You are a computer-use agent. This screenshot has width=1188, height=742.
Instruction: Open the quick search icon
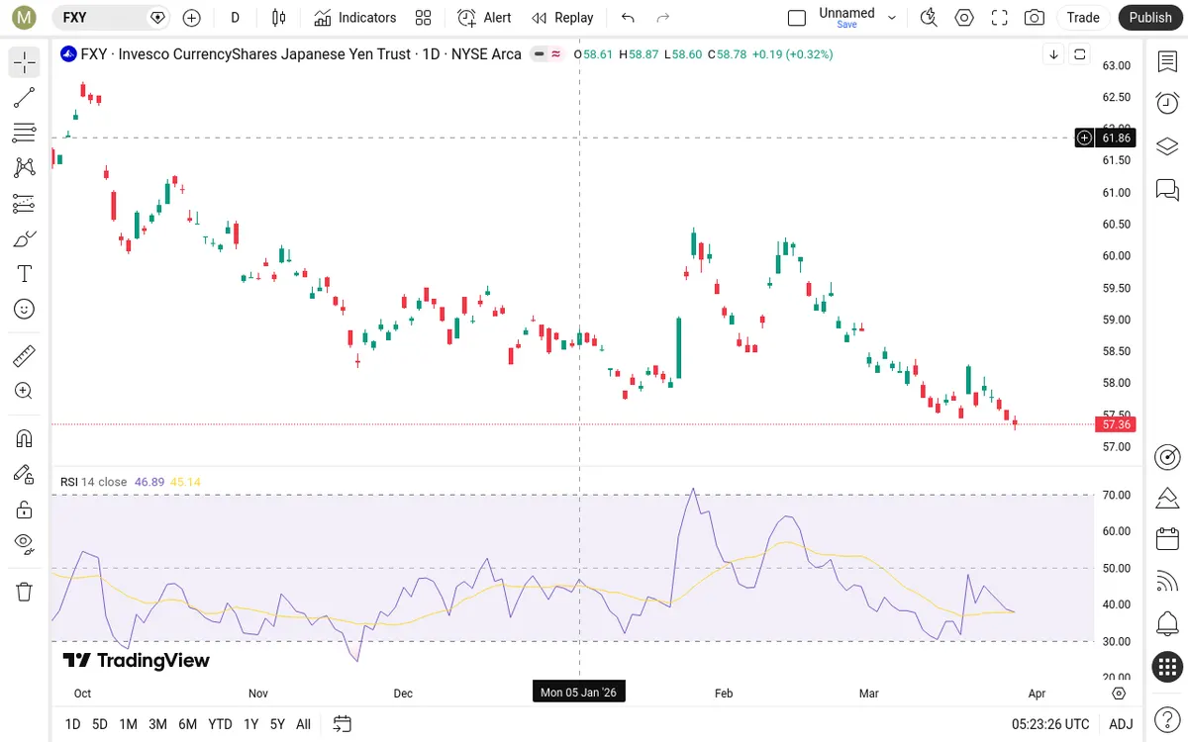point(929,17)
